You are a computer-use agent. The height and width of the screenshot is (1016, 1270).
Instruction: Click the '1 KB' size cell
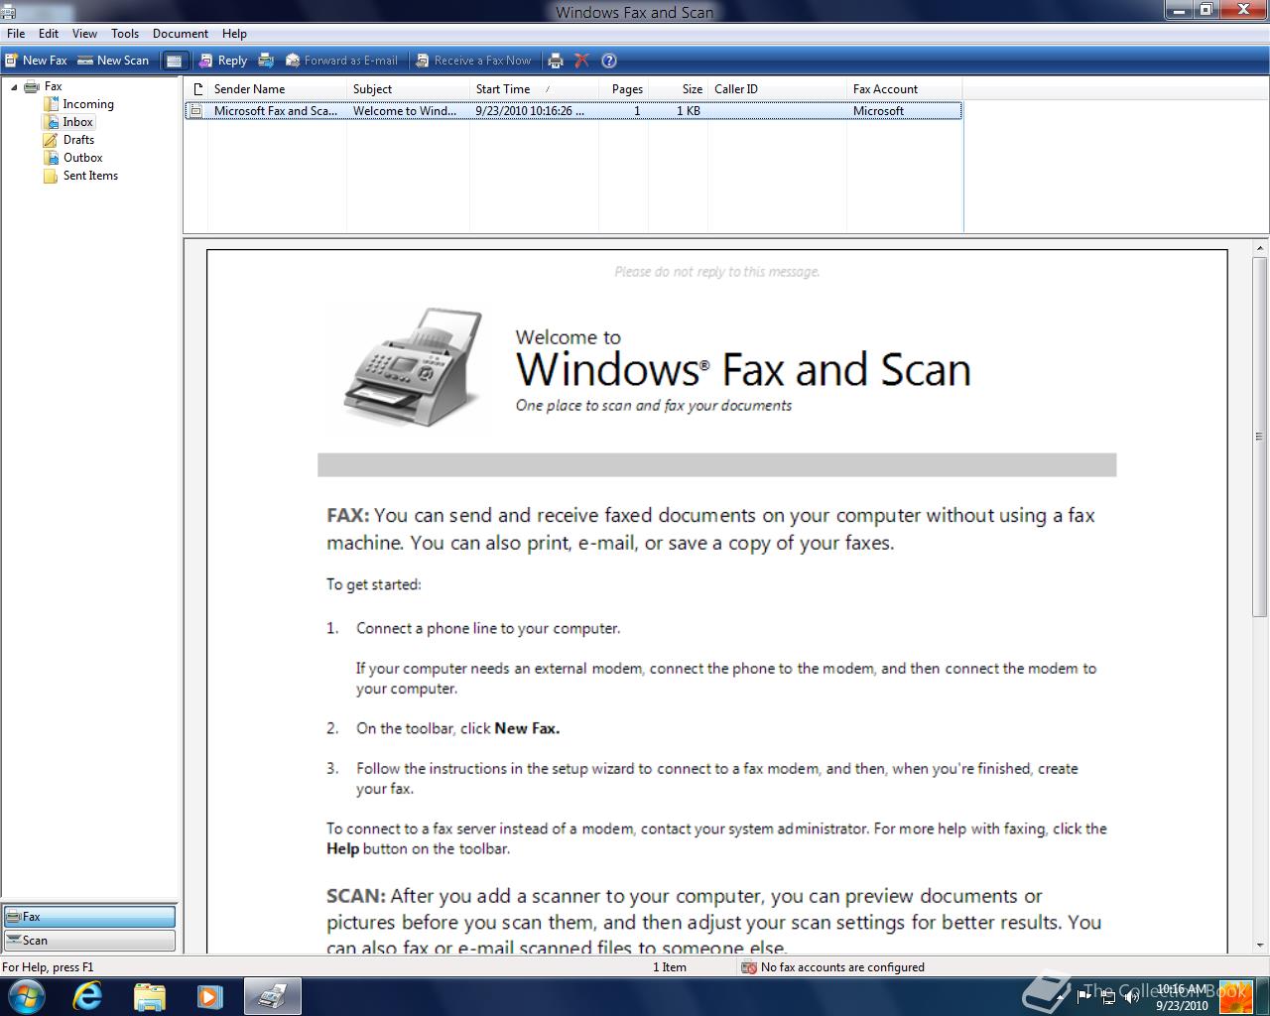[x=689, y=111]
